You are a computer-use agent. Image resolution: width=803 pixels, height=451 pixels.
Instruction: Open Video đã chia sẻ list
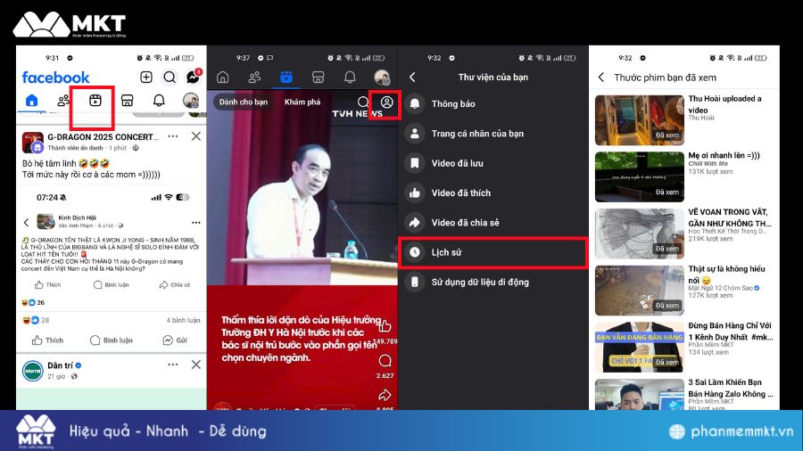point(493,223)
